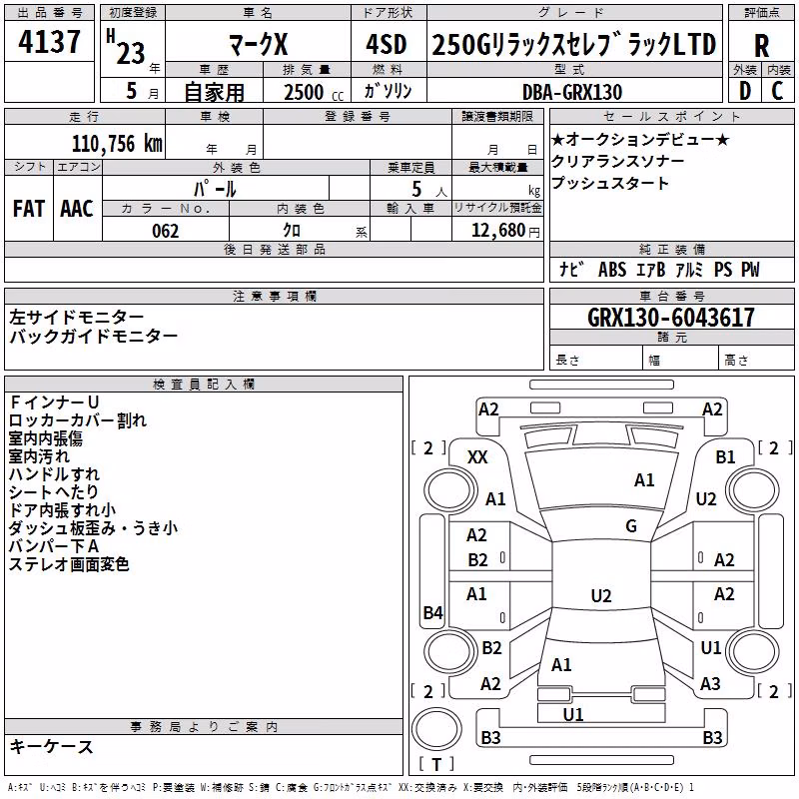The height and width of the screenshot is (799, 799).
Task: Click the model code DBA-GRX130
Action: click(572, 92)
